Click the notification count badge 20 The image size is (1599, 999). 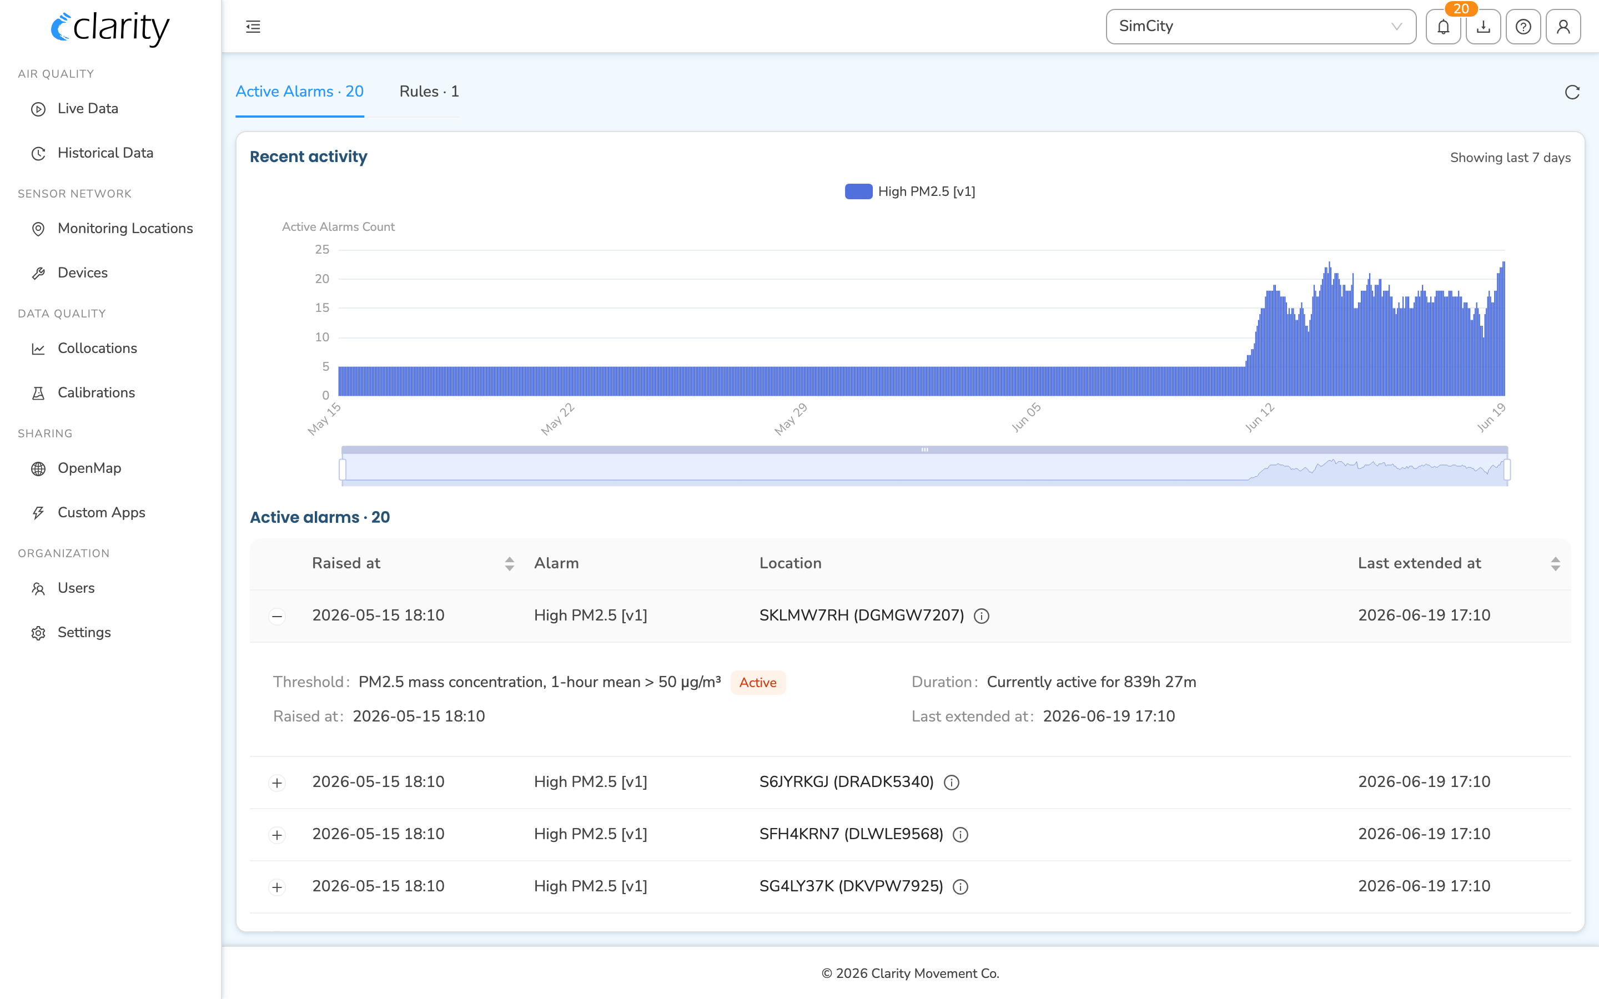(1461, 8)
